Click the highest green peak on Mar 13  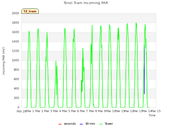click(x=136, y=23)
